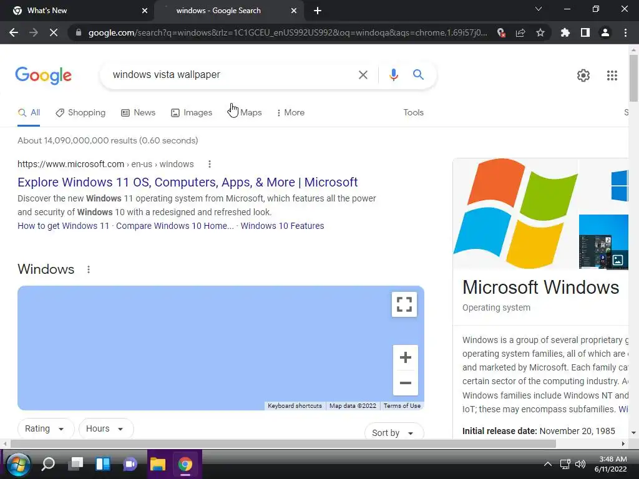The height and width of the screenshot is (479, 639).
Task: Select the All results tab
Action: pyautogui.click(x=29, y=112)
